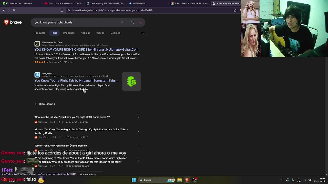Switch to the B-7FXB9Fdl36 tab
The width and height of the screenshot is (328, 184).
point(147,3)
